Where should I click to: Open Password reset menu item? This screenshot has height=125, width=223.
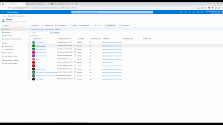point(9,50)
